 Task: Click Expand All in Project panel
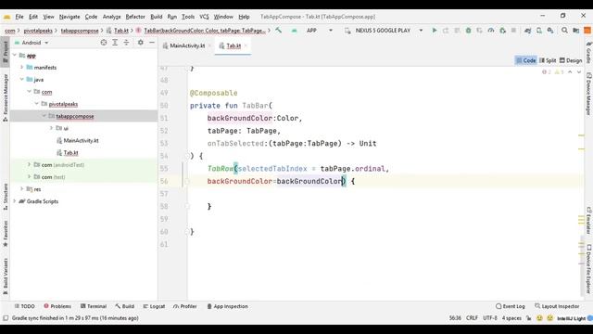coord(115,43)
